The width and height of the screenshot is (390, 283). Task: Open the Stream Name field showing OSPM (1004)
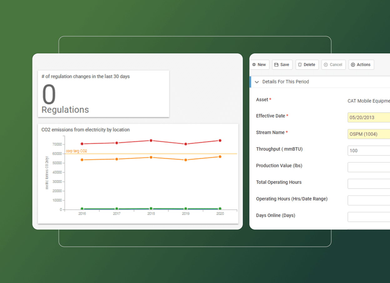pos(369,134)
